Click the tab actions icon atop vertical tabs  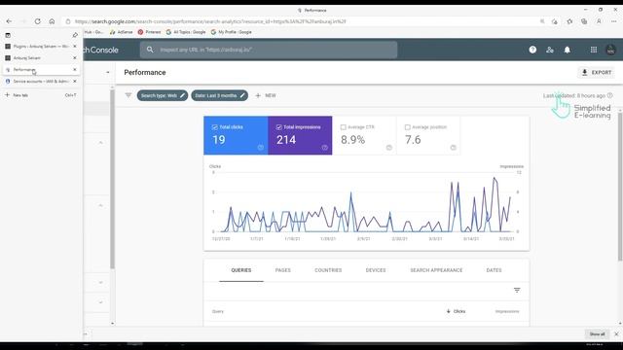(8, 35)
